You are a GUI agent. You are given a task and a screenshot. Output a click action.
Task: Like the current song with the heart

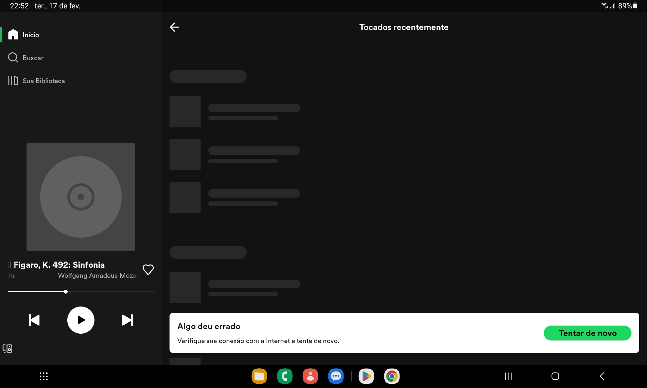tap(148, 269)
